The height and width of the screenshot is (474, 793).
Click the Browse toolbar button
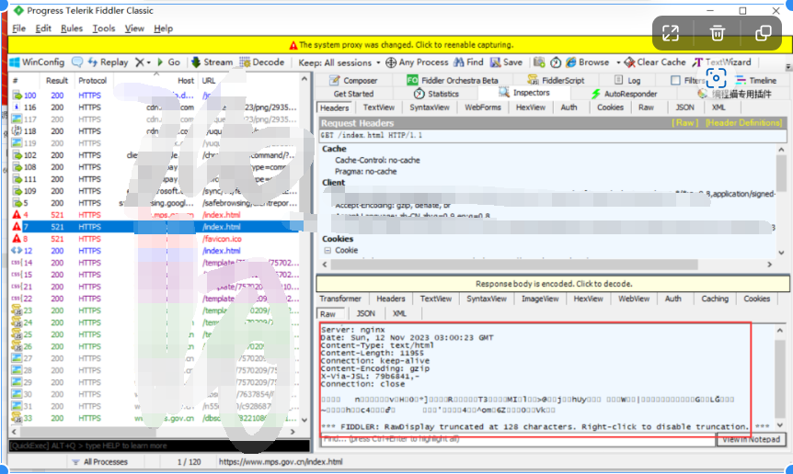coord(587,62)
